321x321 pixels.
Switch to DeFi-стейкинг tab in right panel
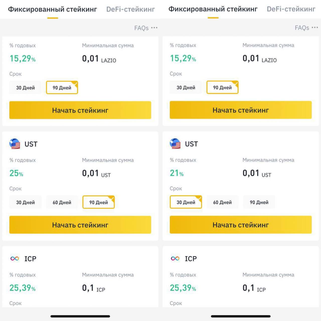coord(291,9)
